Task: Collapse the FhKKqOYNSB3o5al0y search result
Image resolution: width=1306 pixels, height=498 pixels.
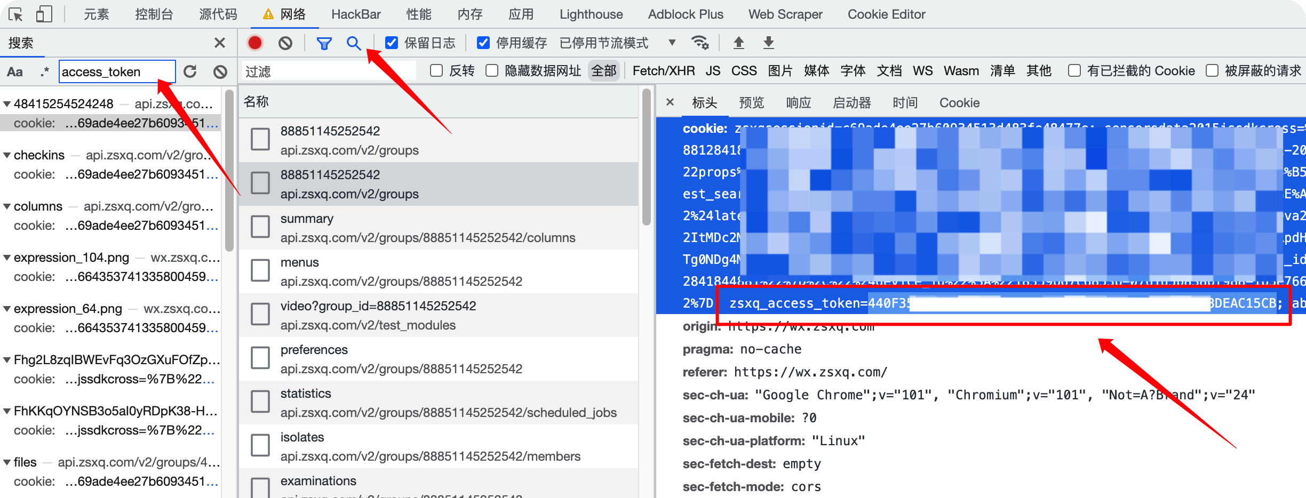Action: tap(7, 411)
